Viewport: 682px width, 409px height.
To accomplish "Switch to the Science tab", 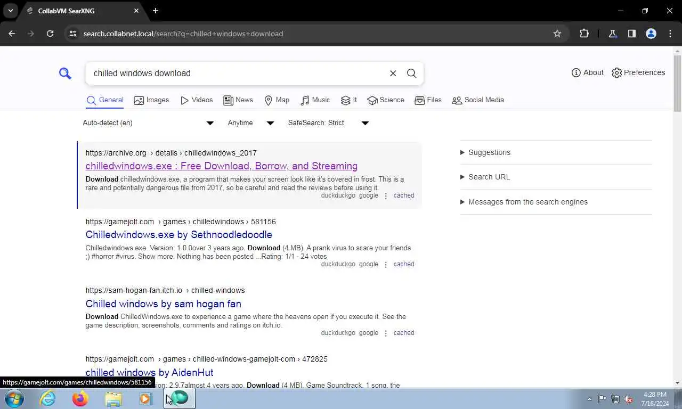I will tap(386, 100).
